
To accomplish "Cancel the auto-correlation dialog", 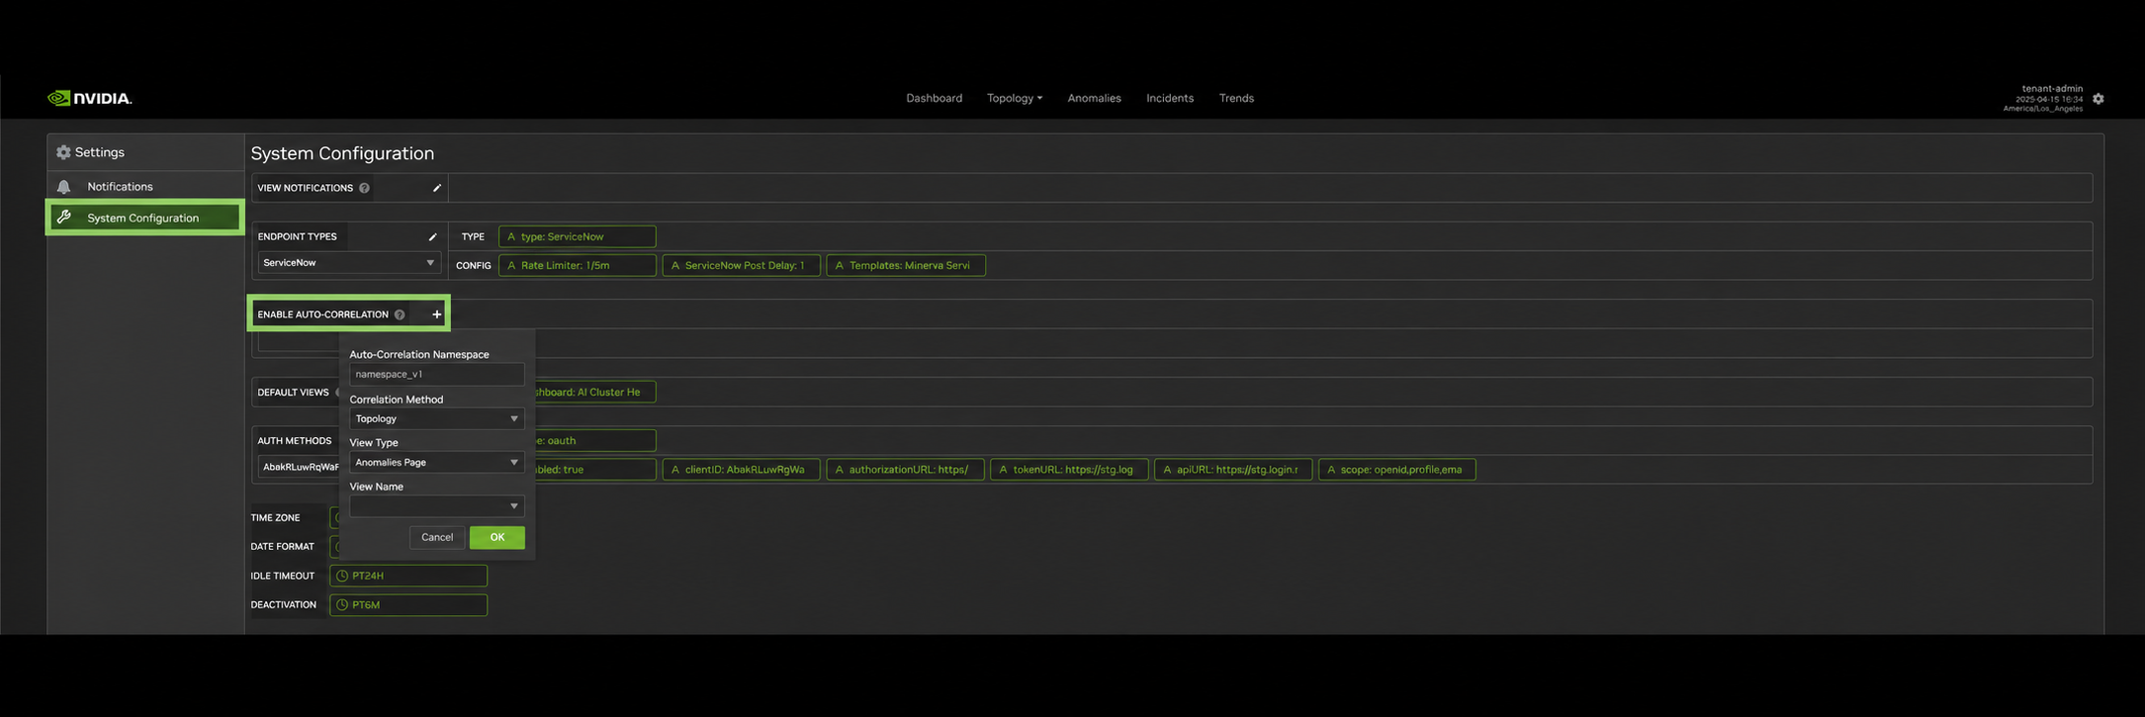I will (x=437, y=538).
